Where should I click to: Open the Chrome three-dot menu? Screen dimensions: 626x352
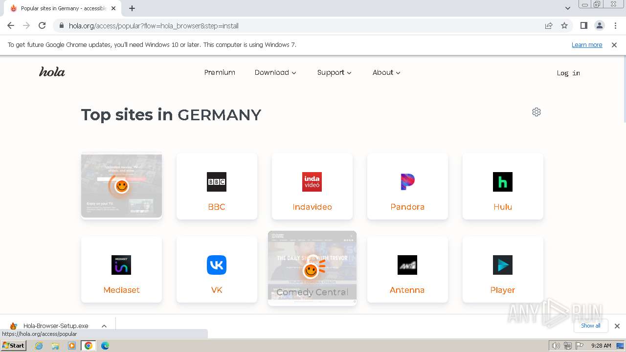click(x=615, y=25)
